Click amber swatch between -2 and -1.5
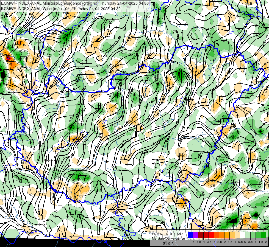This screenshot has height=247, width=269. point(227,235)
